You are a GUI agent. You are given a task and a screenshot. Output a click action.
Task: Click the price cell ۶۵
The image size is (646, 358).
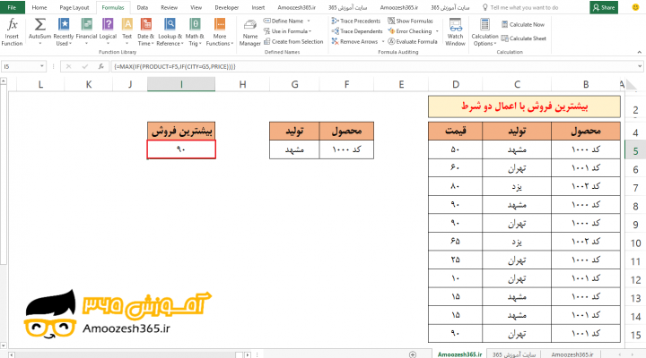click(455, 242)
